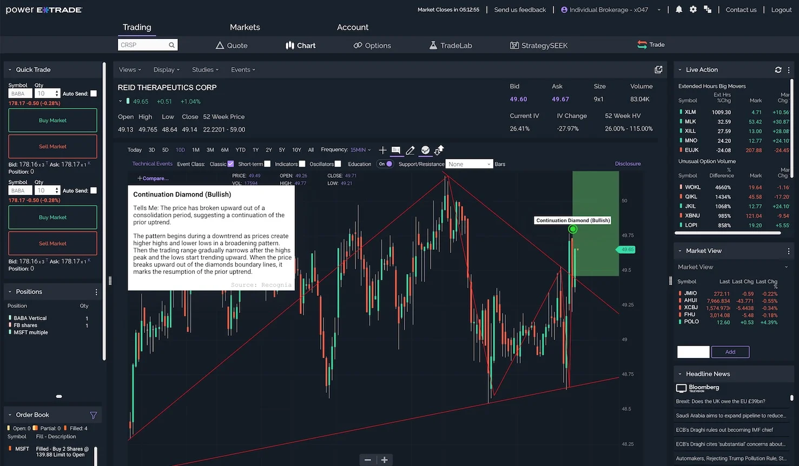Click the Positions panel scroll indicator
Image resolution: width=799 pixels, height=466 pixels.
coord(59,396)
